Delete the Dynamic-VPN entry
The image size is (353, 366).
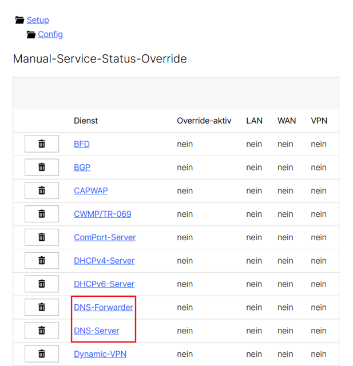(42, 354)
